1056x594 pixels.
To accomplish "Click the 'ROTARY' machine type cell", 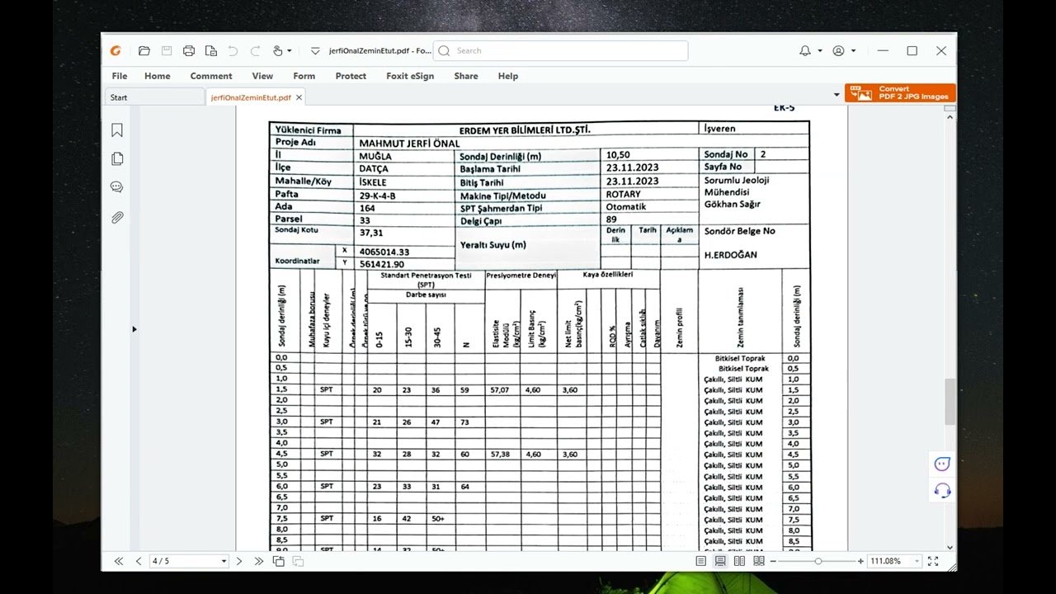I will [x=623, y=194].
